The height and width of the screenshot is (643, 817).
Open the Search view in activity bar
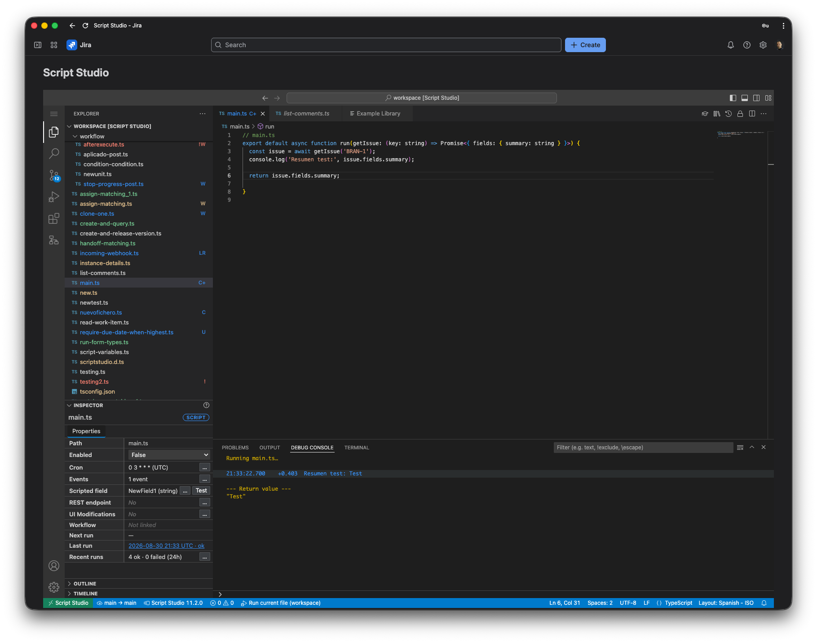54,154
